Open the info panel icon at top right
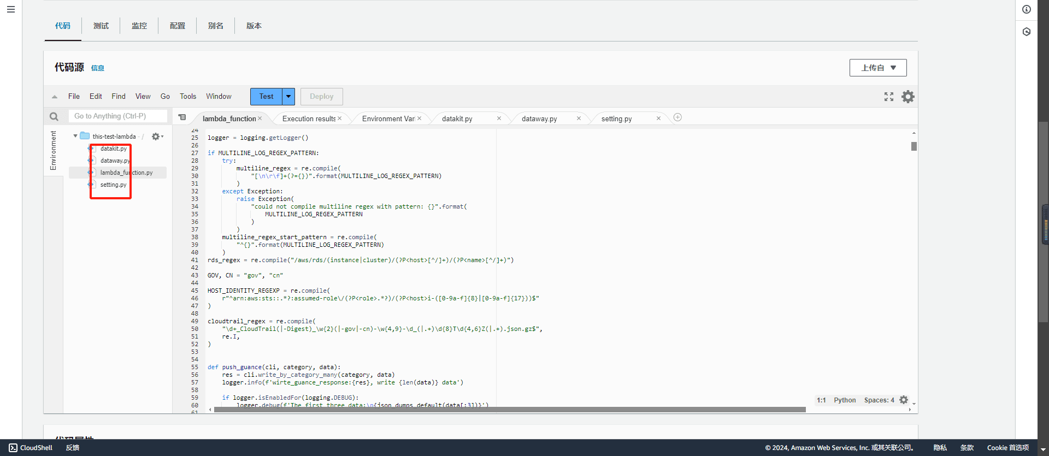The width and height of the screenshot is (1049, 456). pos(1027,9)
